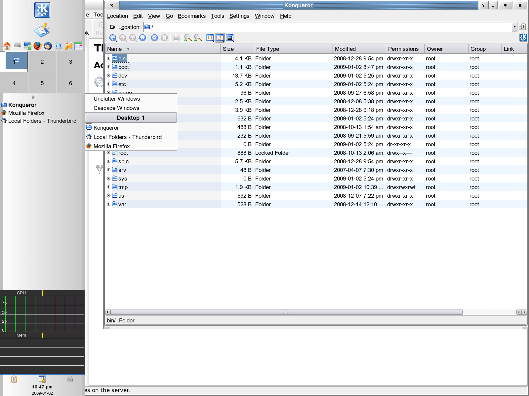This screenshot has width=529, height=396.
Task: Expand the dev folder tree node
Action: coord(108,76)
